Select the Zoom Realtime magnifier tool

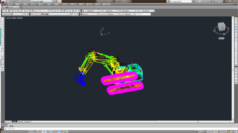point(52,11)
